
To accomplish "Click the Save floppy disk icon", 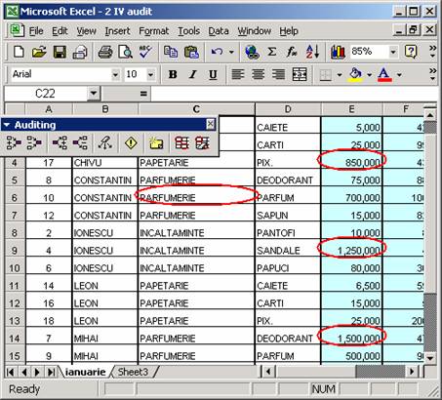I will pyautogui.click(x=60, y=52).
